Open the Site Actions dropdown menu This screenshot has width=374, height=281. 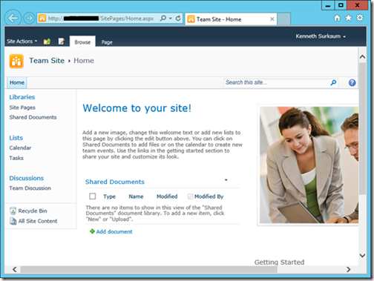click(22, 42)
